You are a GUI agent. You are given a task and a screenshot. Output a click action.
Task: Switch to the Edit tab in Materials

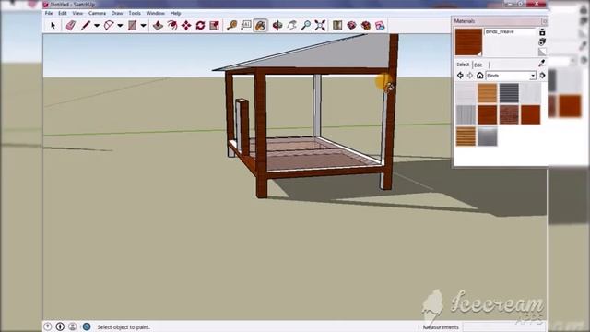point(478,65)
